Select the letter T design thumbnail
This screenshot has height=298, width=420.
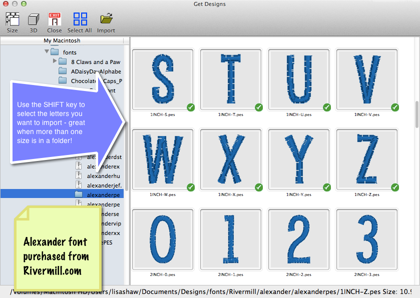231,79
